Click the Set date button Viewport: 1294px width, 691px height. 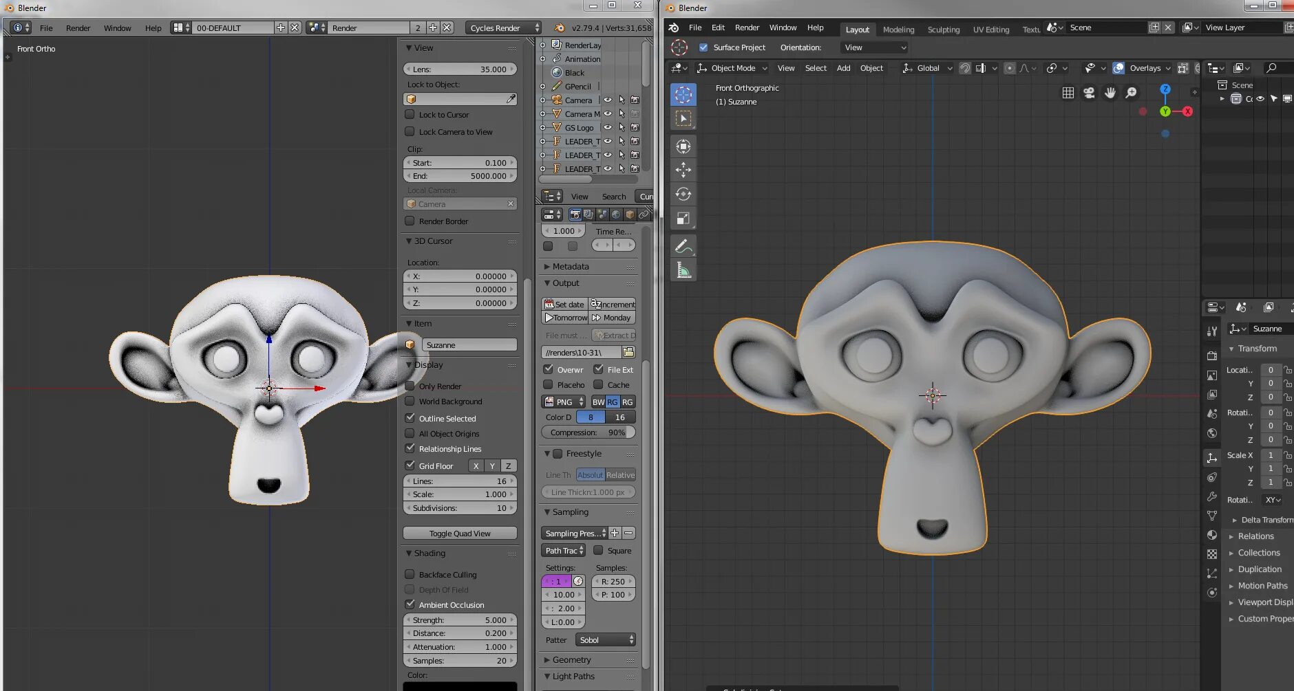565,304
